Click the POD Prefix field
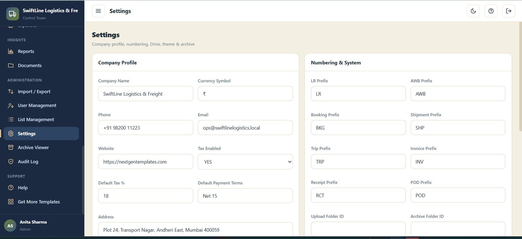 (458, 195)
